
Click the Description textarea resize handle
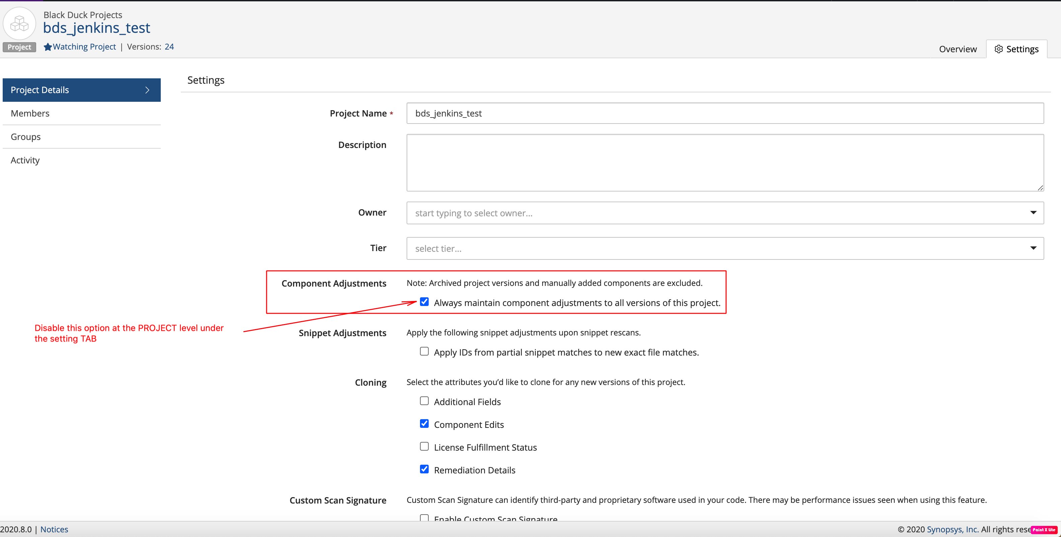pos(1040,188)
